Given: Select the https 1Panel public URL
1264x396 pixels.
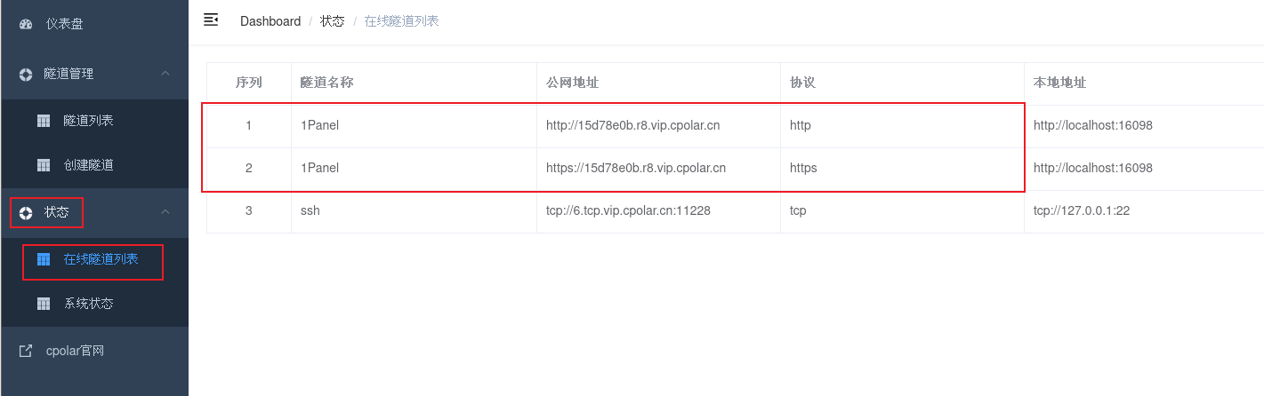Looking at the screenshot, I should pyautogui.click(x=636, y=168).
